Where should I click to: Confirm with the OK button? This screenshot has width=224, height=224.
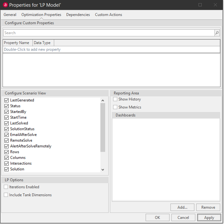pyautogui.click(x=157, y=217)
